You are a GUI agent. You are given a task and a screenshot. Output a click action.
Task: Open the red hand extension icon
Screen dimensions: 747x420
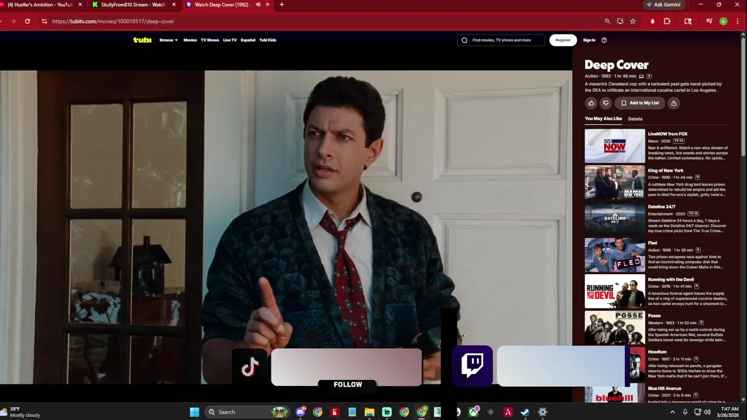pos(652,21)
